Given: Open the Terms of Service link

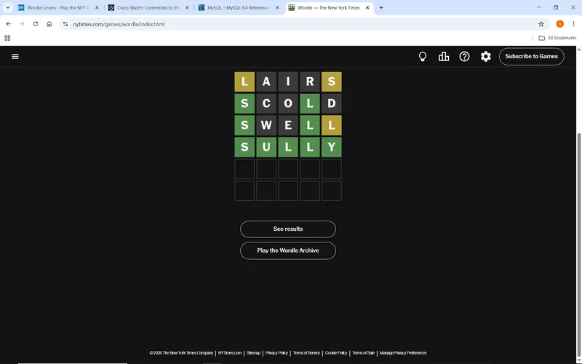Looking at the screenshot, I should pyautogui.click(x=306, y=353).
